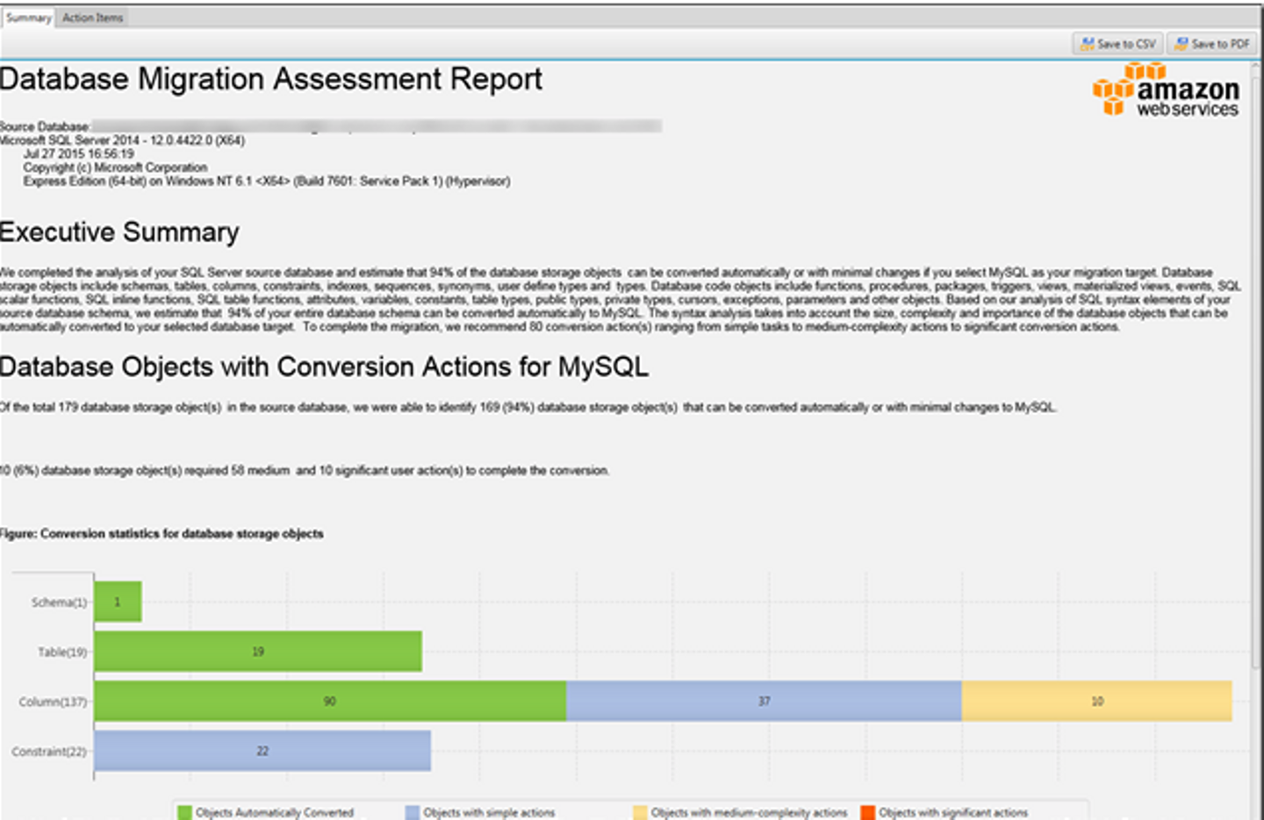Click the Microsoft SQL Server 2014 version line
This screenshot has height=820, width=1264.
pos(122,140)
